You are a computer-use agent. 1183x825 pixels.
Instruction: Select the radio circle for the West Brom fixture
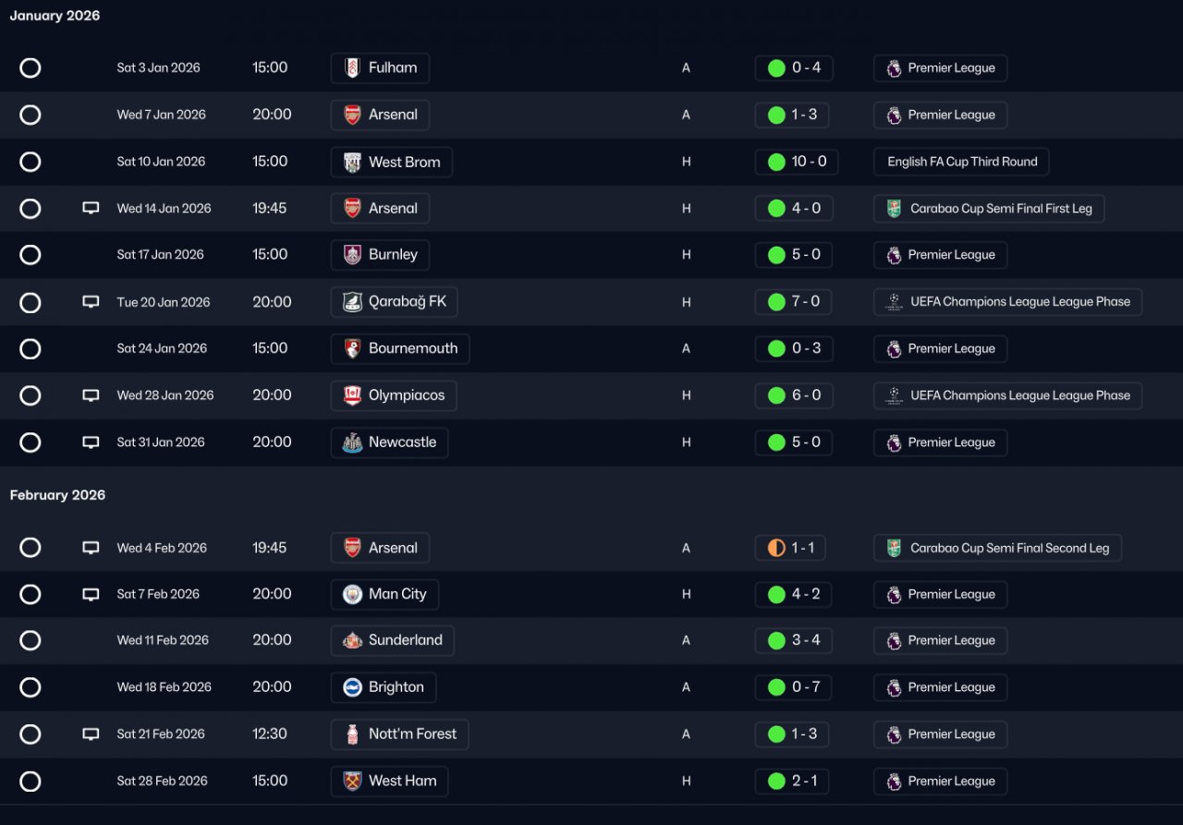pyautogui.click(x=30, y=162)
